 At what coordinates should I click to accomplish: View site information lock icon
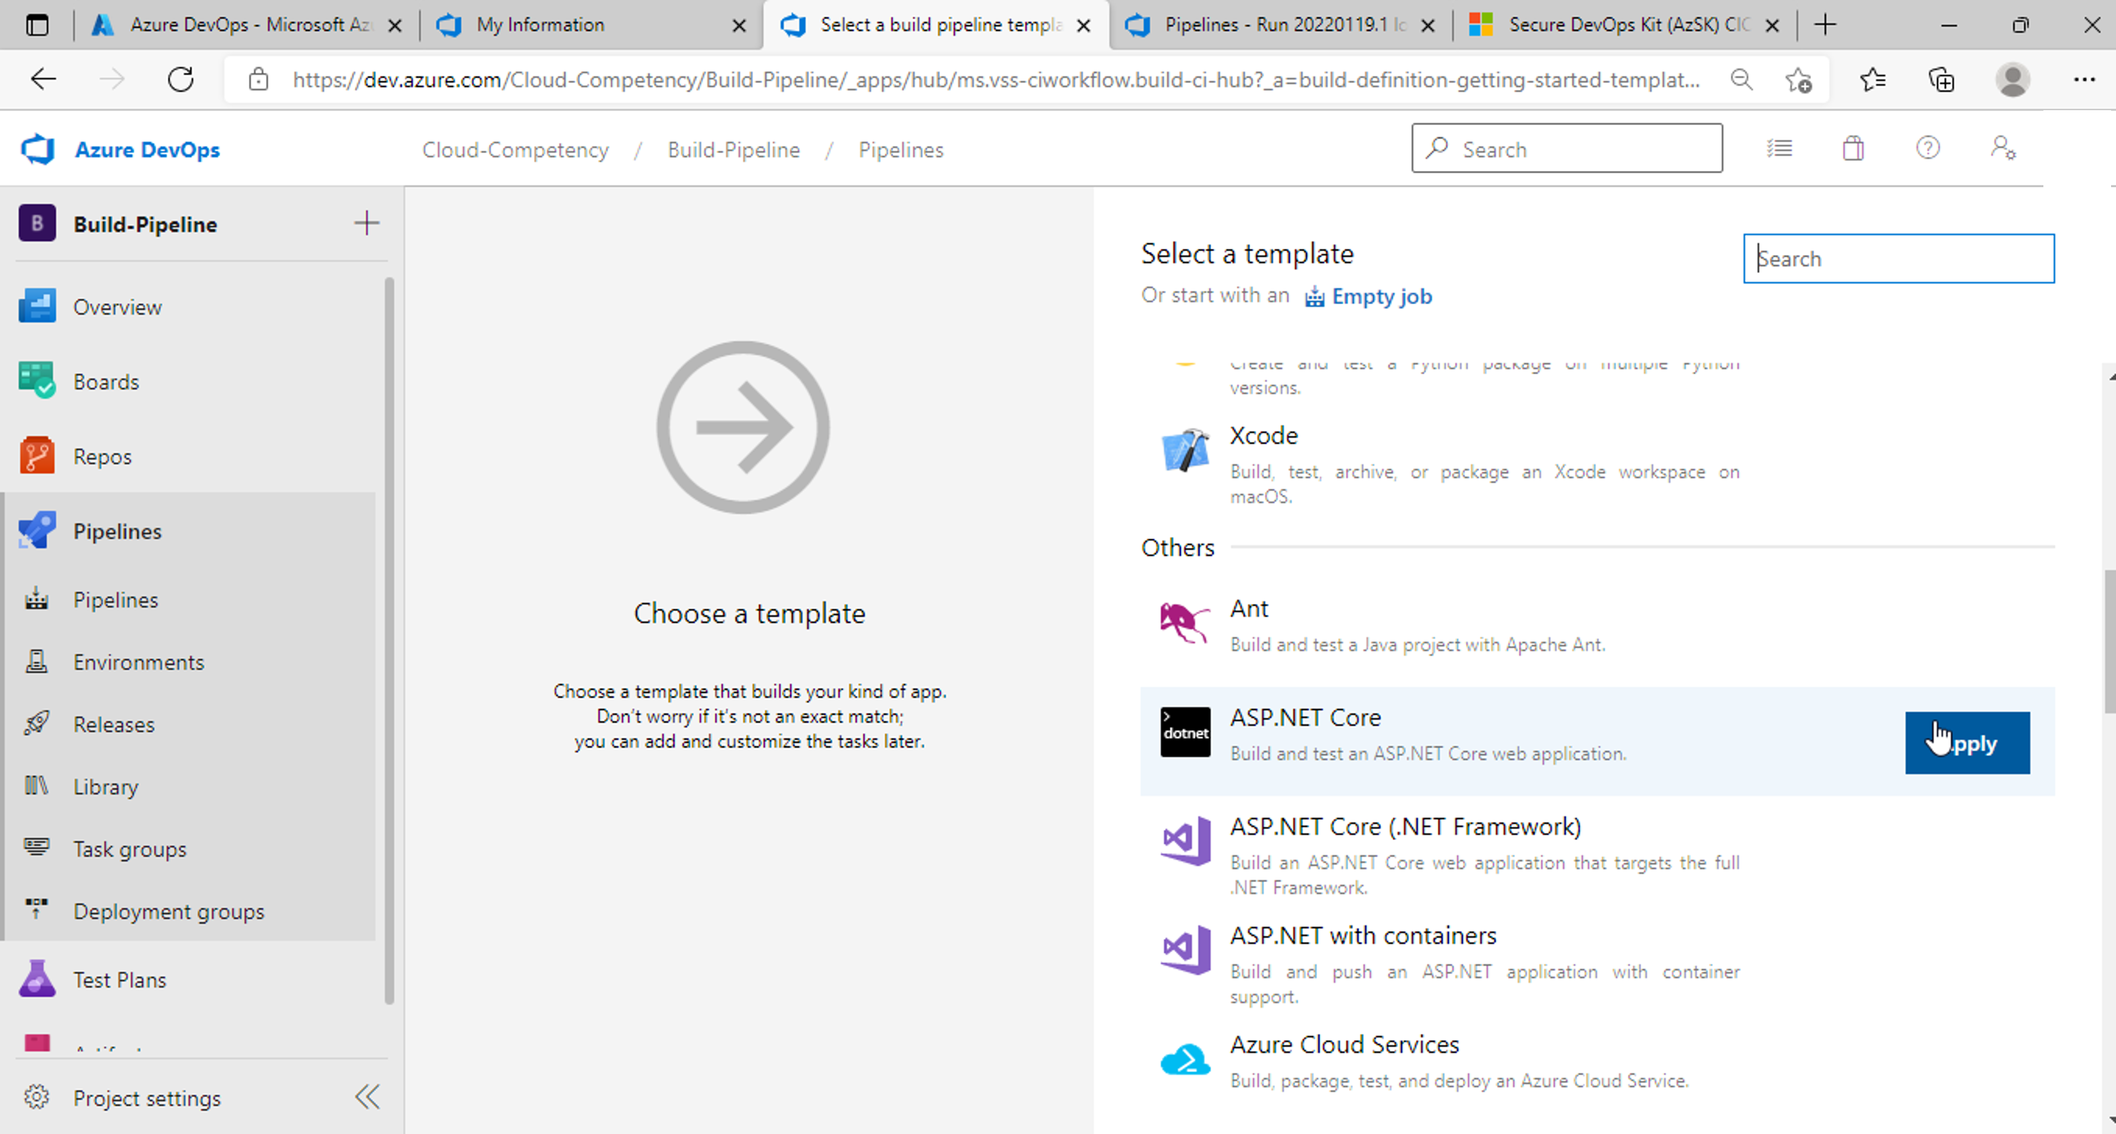pyautogui.click(x=259, y=80)
